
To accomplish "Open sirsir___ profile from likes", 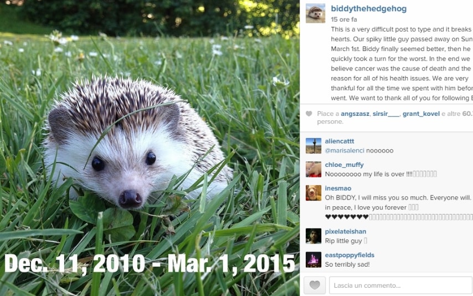I will click(386, 114).
